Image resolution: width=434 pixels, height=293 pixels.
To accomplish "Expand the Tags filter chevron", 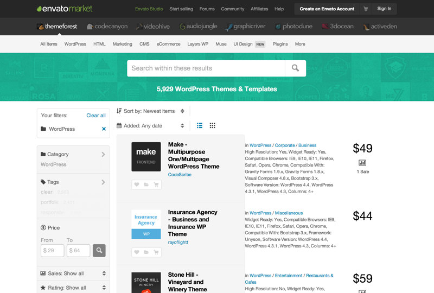I will point(103,182).
